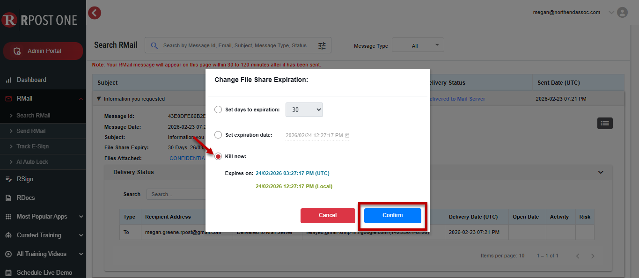Open the Admin Portal button
This screenshot has width=639, height=278.
click(43, 51)
